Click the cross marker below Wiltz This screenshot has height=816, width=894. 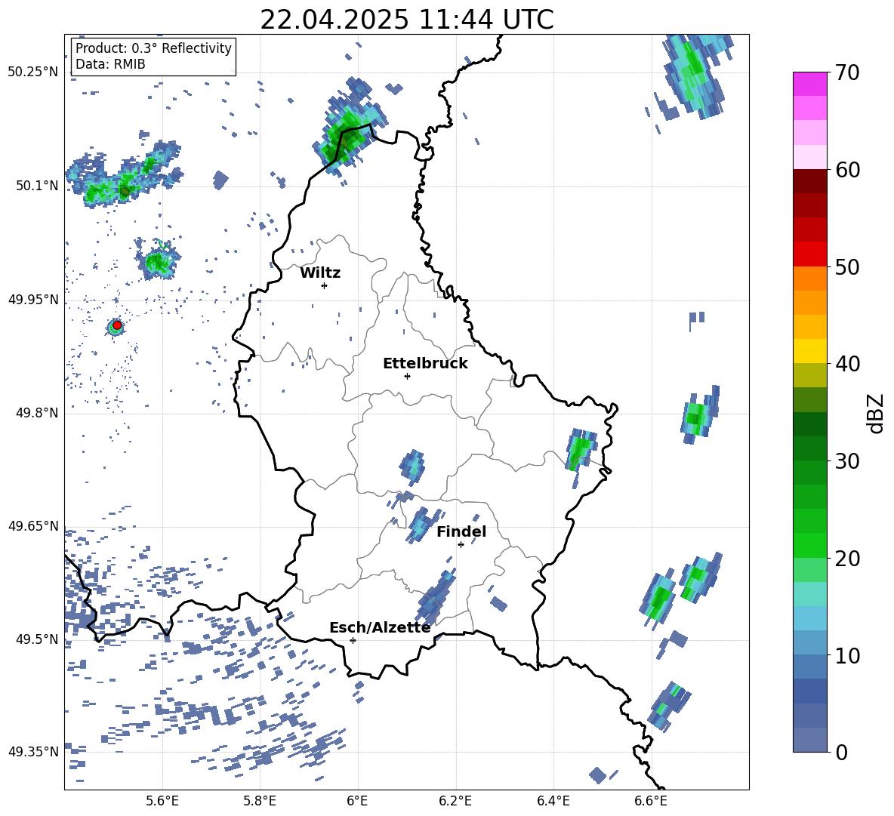coord(325,285)
